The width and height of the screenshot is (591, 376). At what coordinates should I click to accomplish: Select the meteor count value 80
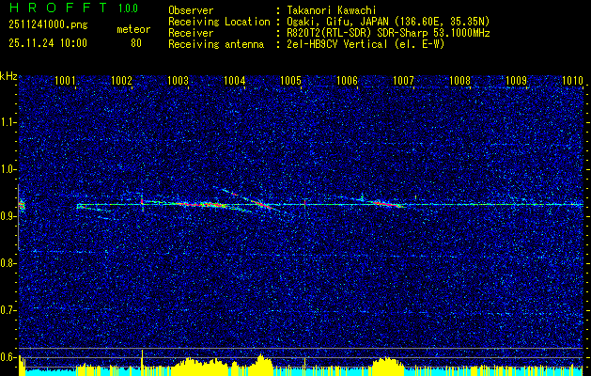pyautogui.click(x=136, y=43)
